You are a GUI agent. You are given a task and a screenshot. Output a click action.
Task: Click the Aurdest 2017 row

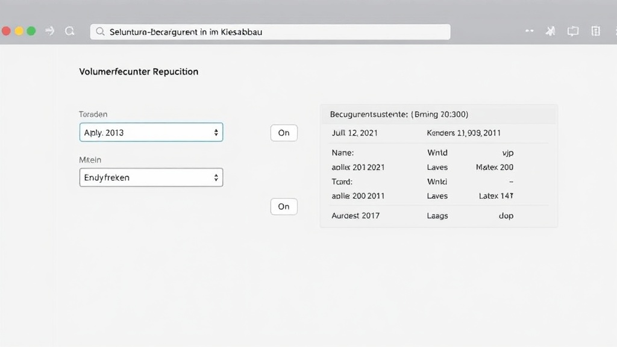(x=355, y=216)
